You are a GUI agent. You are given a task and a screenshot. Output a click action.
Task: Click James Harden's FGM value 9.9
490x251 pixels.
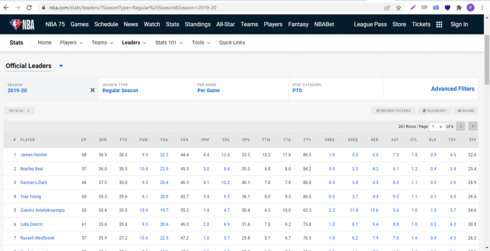pos(145,155)
